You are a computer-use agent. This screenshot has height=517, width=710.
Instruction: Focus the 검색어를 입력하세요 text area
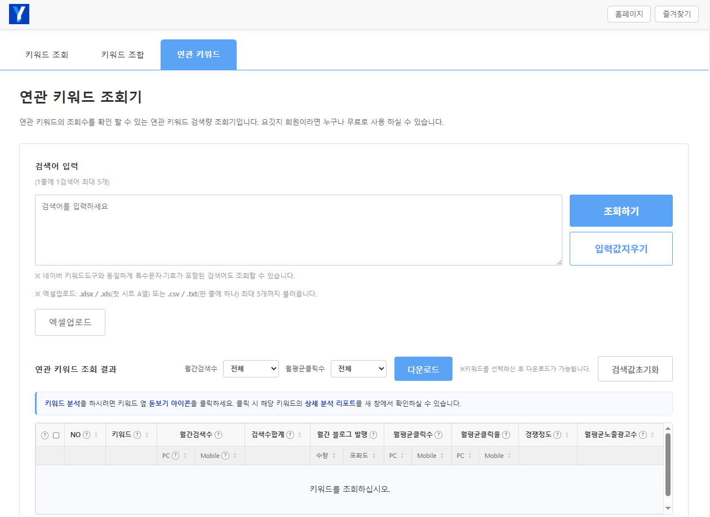tap(299, 230)
